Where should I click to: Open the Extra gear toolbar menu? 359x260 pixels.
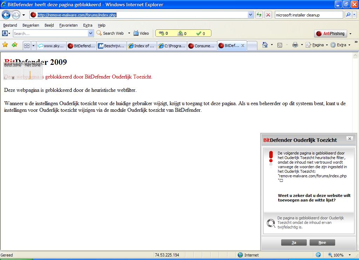coord(340,45)
